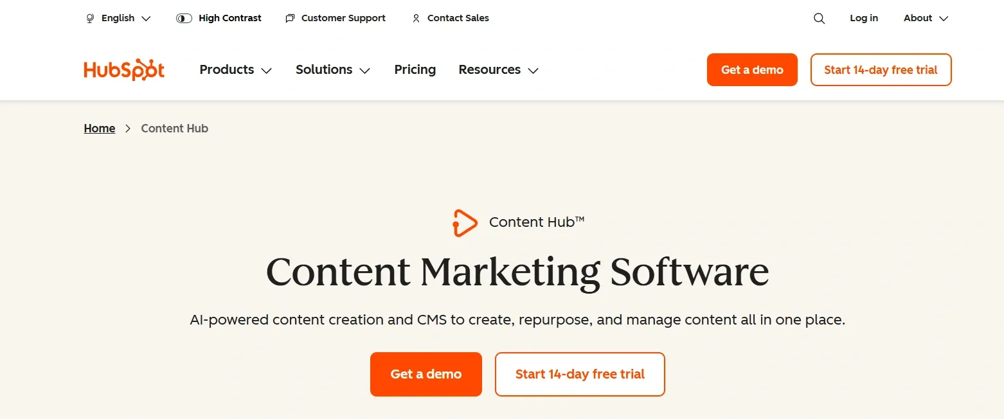Click the HubSpot logo
This screenshot has width=1004, height=419.
123,69
